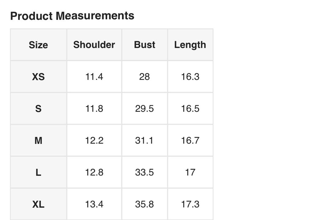Select XL length value 17.3
This screenshot has height=220, width=313.
(190, 204)
